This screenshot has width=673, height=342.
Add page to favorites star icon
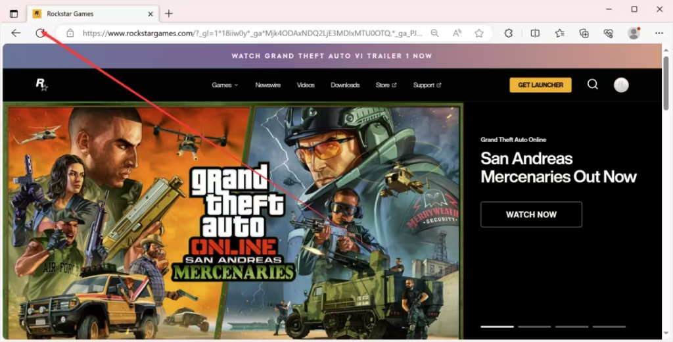479,33
